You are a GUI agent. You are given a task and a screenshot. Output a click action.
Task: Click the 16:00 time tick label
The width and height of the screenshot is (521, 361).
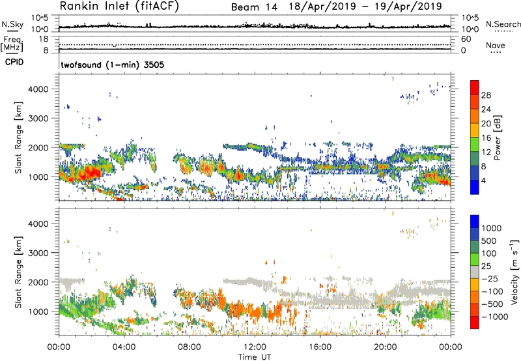pyautogui.click(x=320, y=347)
